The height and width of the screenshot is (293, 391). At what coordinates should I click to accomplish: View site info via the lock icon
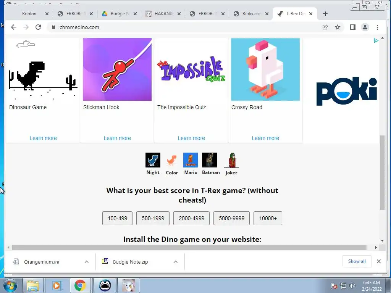53,27
